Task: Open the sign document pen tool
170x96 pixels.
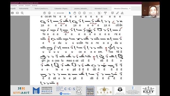Action: 122,13
